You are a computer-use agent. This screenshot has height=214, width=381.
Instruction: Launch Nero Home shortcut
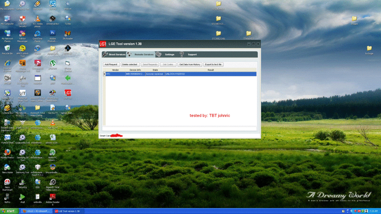(7, 169)
